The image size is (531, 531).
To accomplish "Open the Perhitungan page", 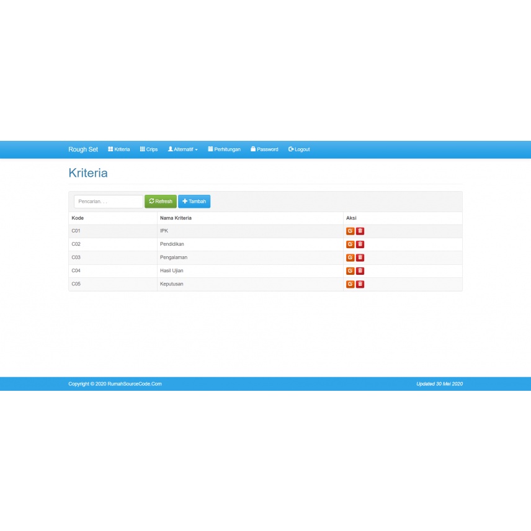I will (x=224, y=149).
